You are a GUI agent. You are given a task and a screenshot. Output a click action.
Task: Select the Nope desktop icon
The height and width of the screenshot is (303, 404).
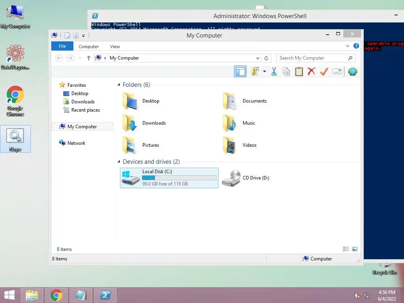15,139
